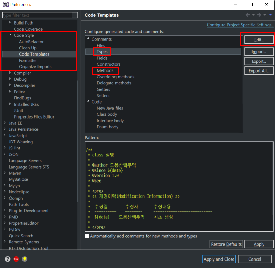Click Restore Defaults button

click(226, 244)
